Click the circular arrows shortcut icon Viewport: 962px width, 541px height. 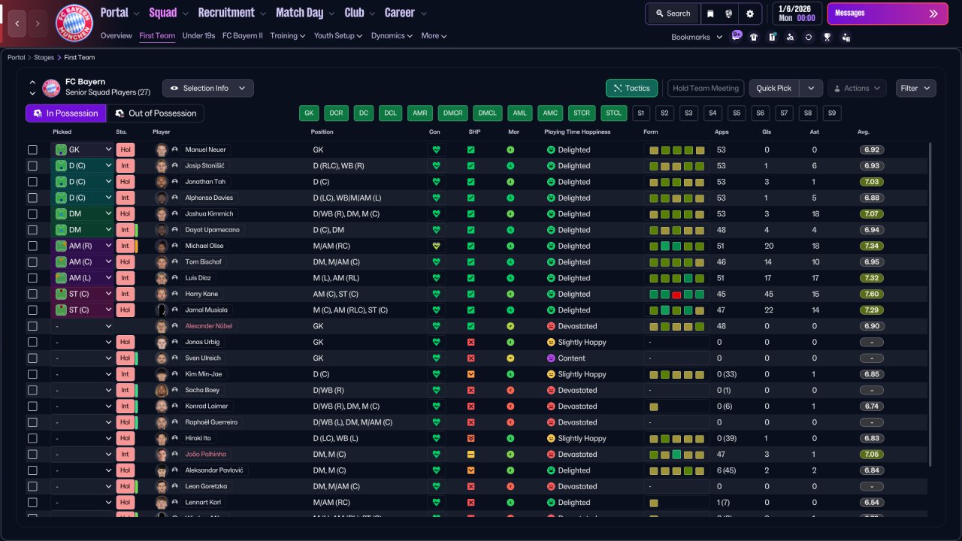(x=808, y=37)
